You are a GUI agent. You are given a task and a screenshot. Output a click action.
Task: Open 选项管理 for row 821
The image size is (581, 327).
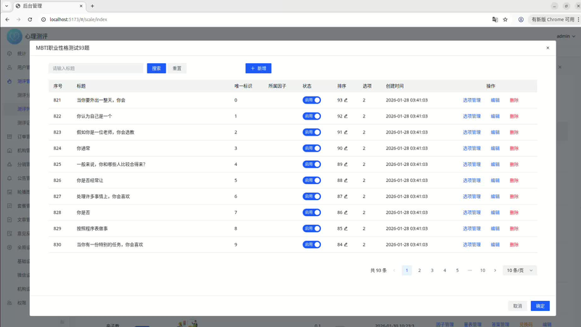(471, 100)
